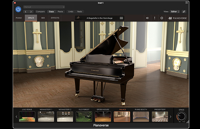
Task: Open the EFFECTS tab
Action: click(55, 18)
